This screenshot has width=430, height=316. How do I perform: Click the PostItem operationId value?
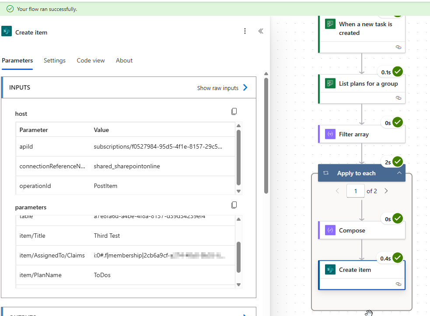pos(105,186)
